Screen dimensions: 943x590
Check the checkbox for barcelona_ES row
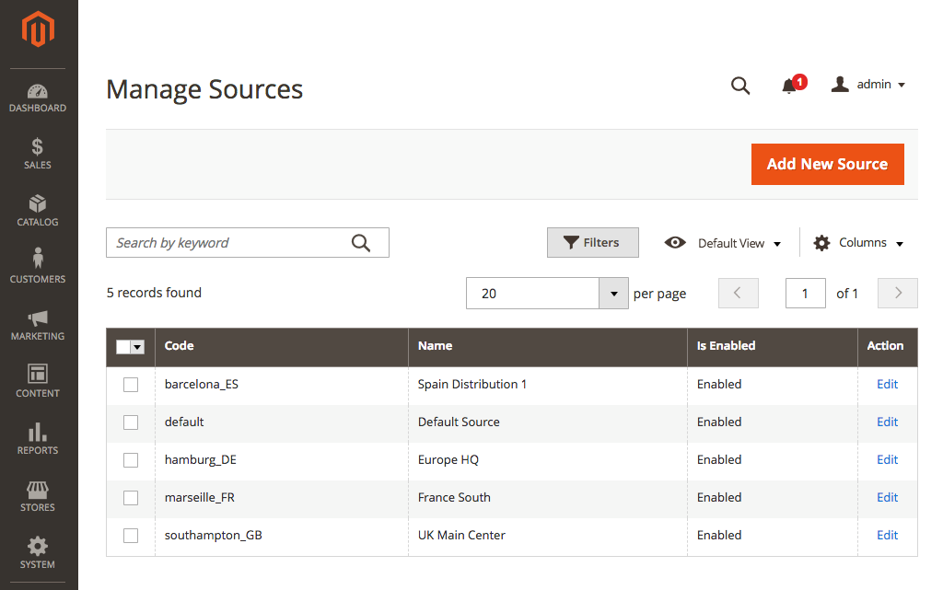[x=130, y=384]
